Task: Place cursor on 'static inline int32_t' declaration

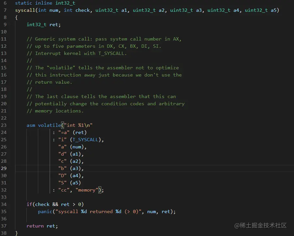Action: point(45,3)
